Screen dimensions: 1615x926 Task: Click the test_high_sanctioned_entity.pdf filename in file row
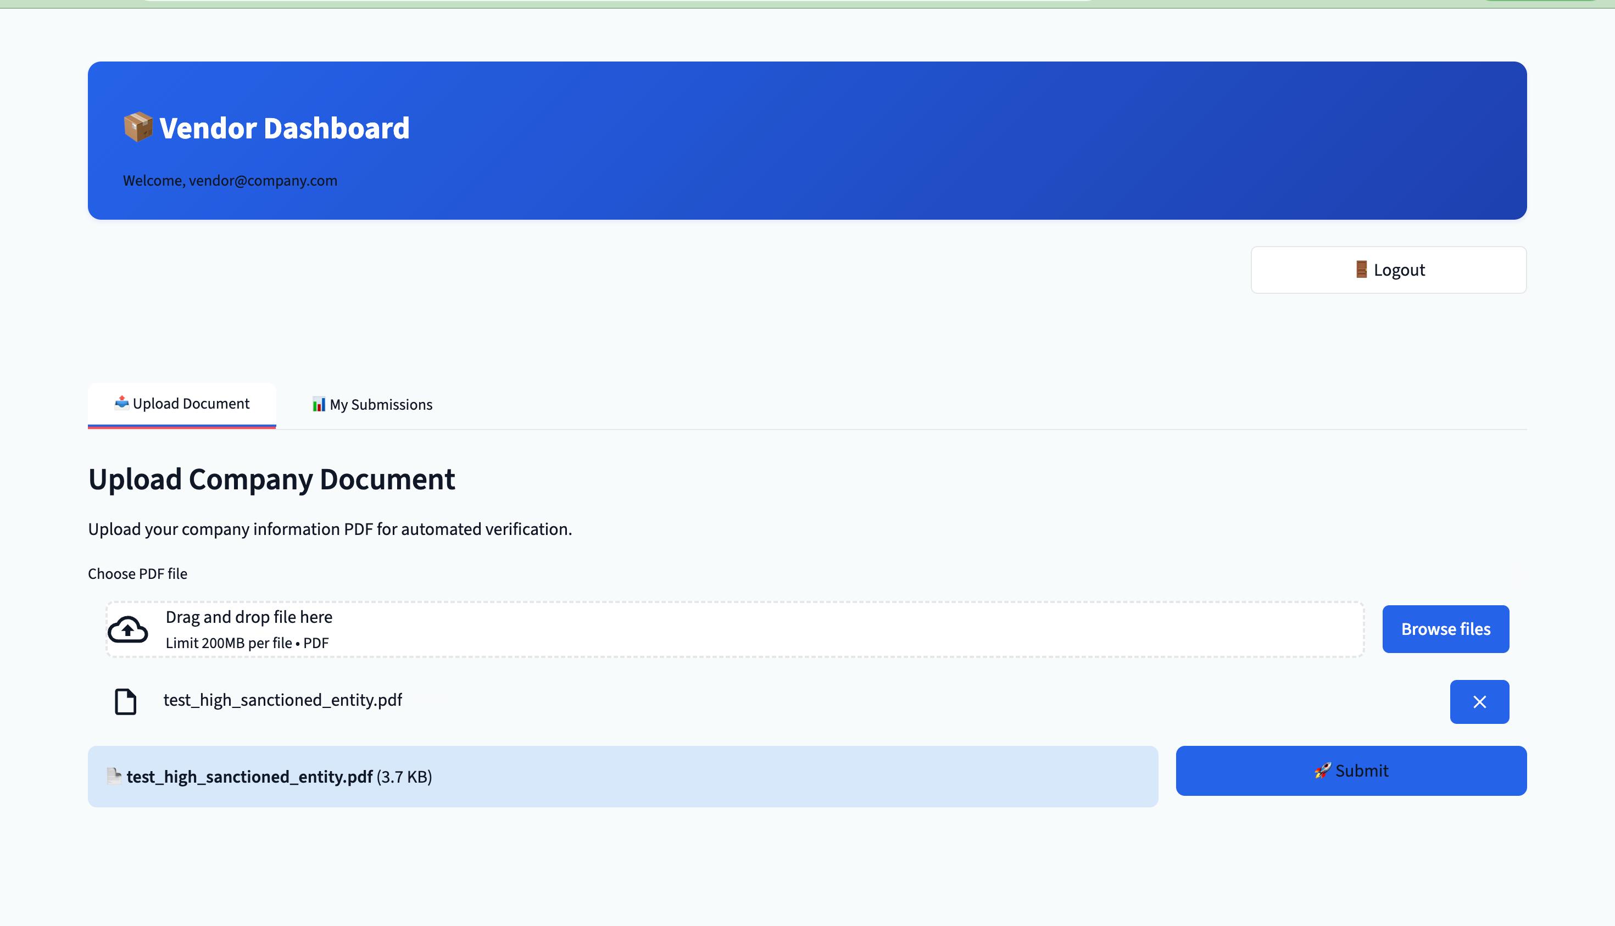[282, 700]
